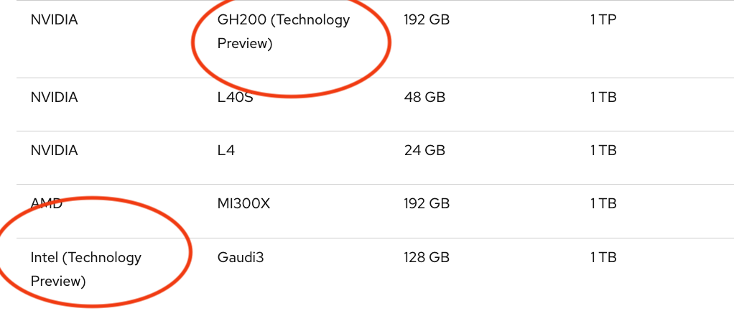Click the NVIDIA cell in the L40S row
The height and width of the screenshot is (311, 734).
click(54, 97)
